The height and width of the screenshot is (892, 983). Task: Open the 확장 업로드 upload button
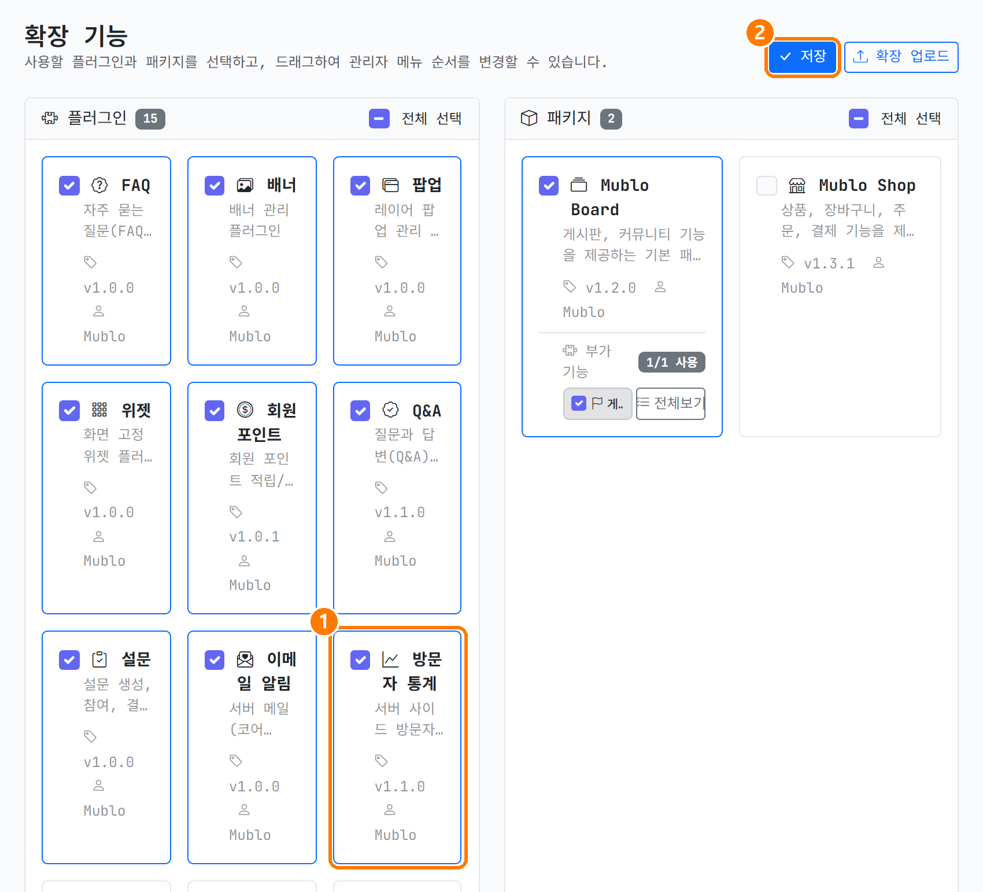point(901,57)
